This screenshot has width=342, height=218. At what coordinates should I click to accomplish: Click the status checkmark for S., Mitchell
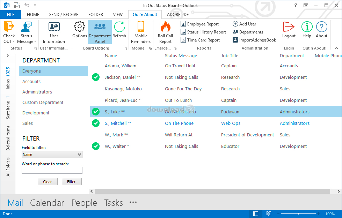click(96, 123)
